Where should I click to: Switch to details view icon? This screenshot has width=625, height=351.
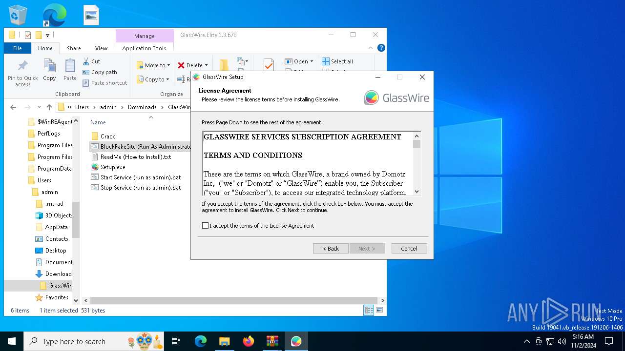tap(369, 310)
